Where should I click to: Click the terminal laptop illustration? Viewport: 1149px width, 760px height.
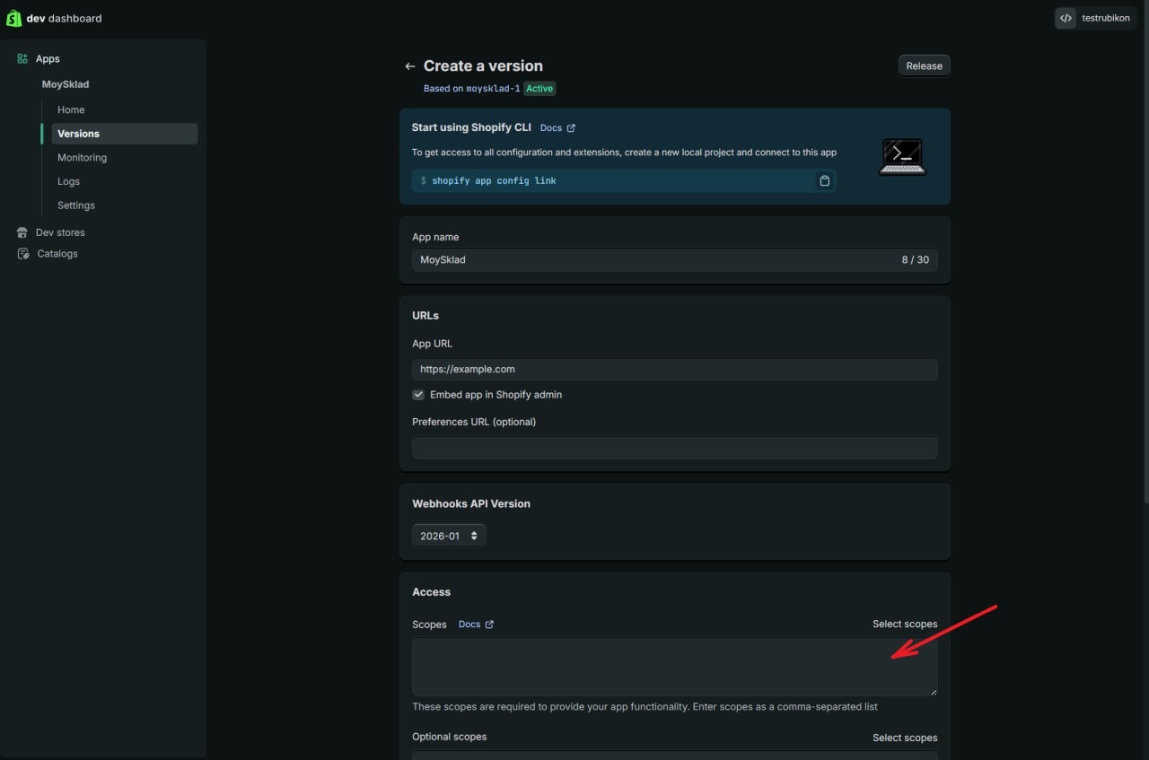point(901,157)
